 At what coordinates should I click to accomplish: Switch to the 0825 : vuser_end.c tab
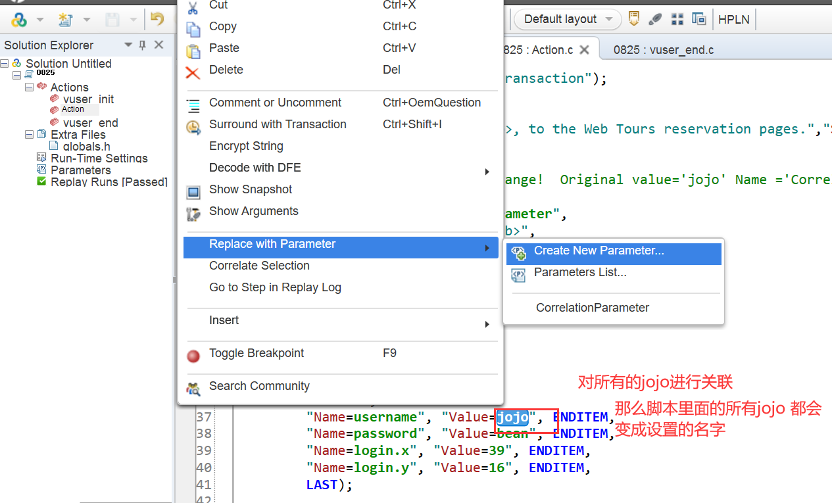[664, 50]
